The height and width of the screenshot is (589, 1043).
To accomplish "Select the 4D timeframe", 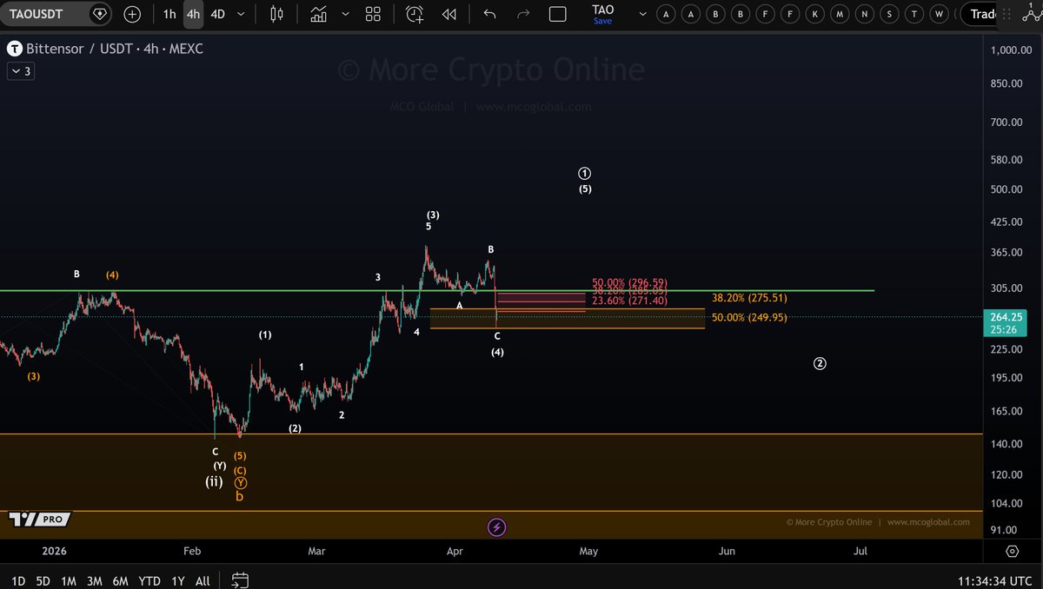I will tap(217, 14).
